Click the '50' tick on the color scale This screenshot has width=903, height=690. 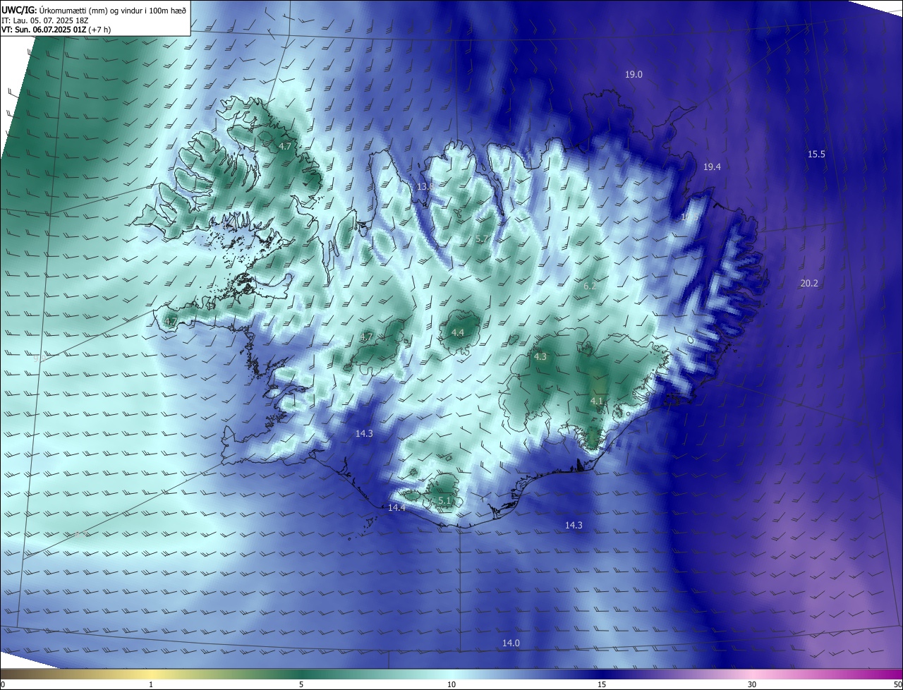897,684
